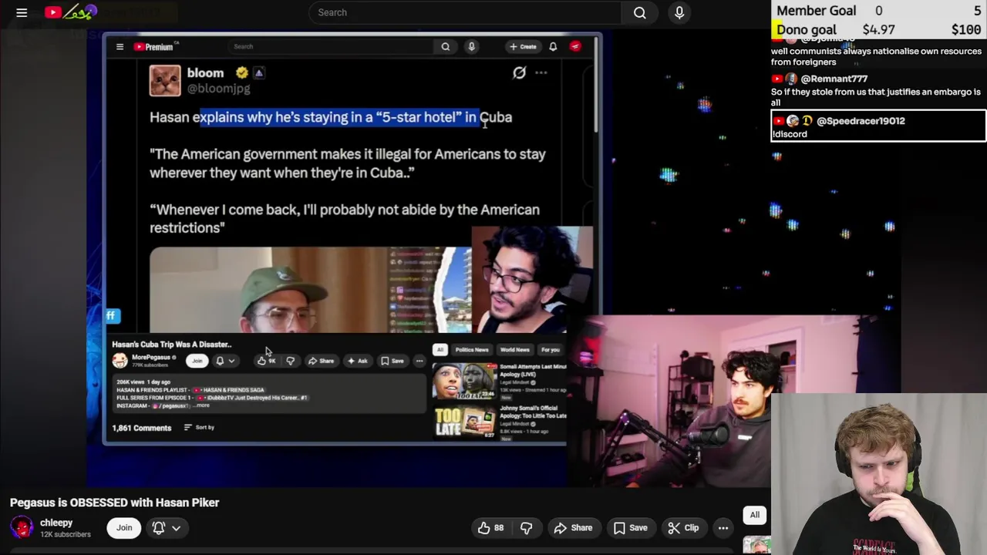The image size is (987, 555).
Task: Click the inner Save button under Cuba video
Action: point(392,361)
